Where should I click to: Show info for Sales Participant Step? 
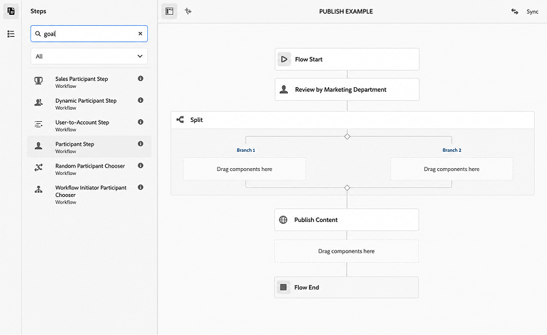(x=141, y=79)
